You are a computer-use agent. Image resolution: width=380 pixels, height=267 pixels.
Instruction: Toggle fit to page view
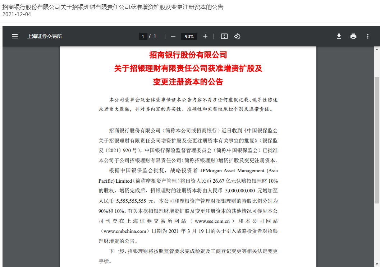224,36
